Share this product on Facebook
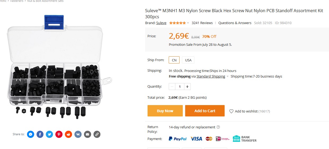Viewport: 329px width, 149px height. click(x=40, y=134)
